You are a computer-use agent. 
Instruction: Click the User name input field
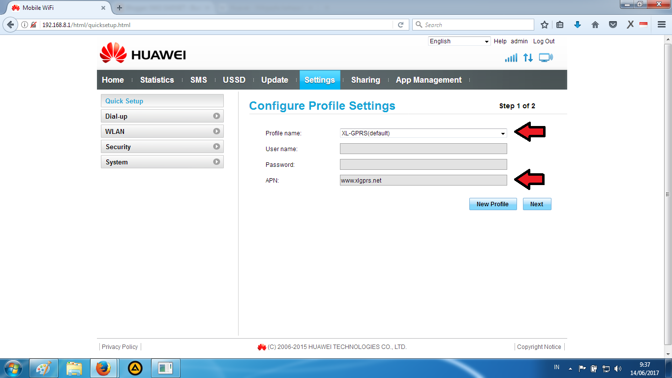(x=423, y=149)
